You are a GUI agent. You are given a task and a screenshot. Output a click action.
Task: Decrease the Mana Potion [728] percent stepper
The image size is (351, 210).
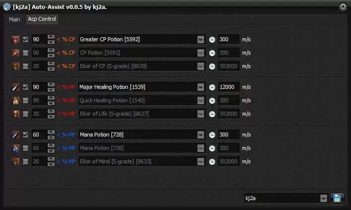(x=51, y=137)
